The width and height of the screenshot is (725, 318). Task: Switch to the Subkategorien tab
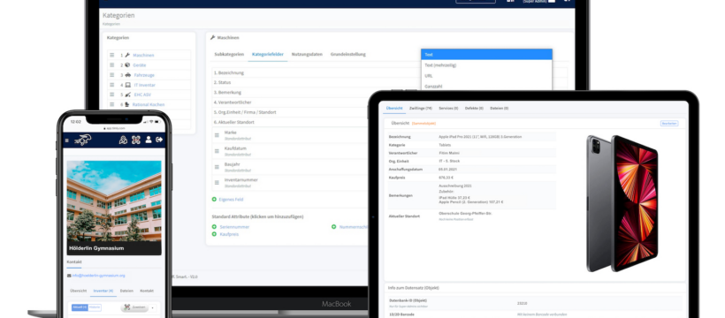coord(229,54)
